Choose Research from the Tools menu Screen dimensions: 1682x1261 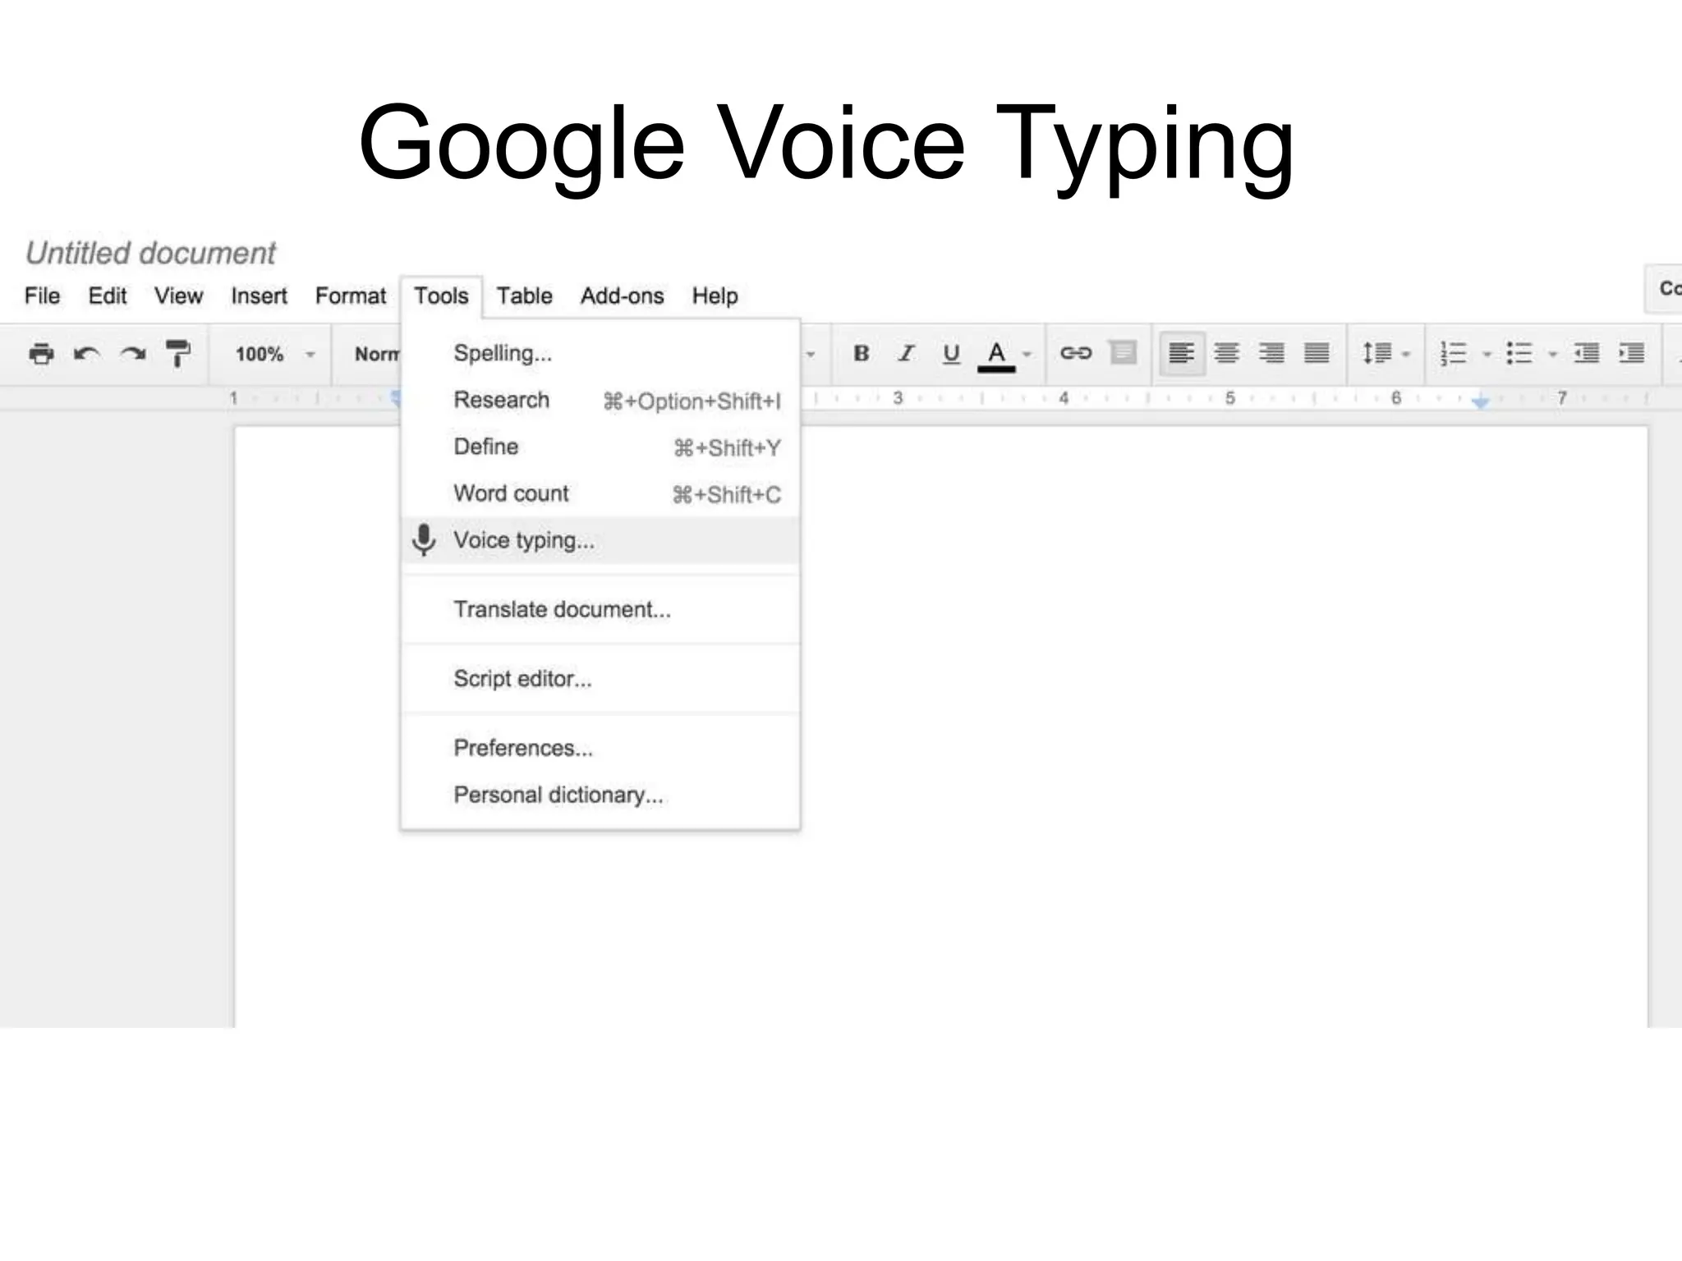(600, 400)
